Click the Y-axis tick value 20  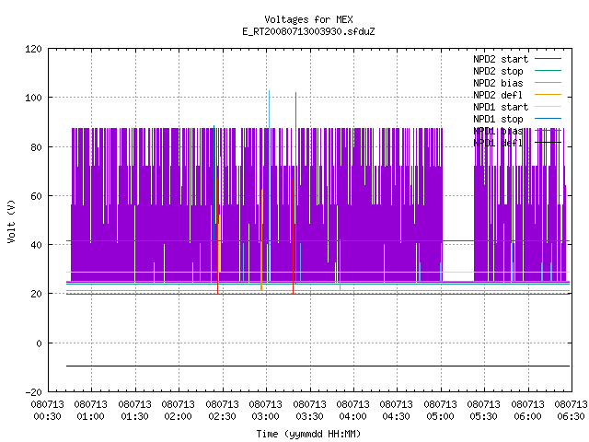(x=36, y=294)
